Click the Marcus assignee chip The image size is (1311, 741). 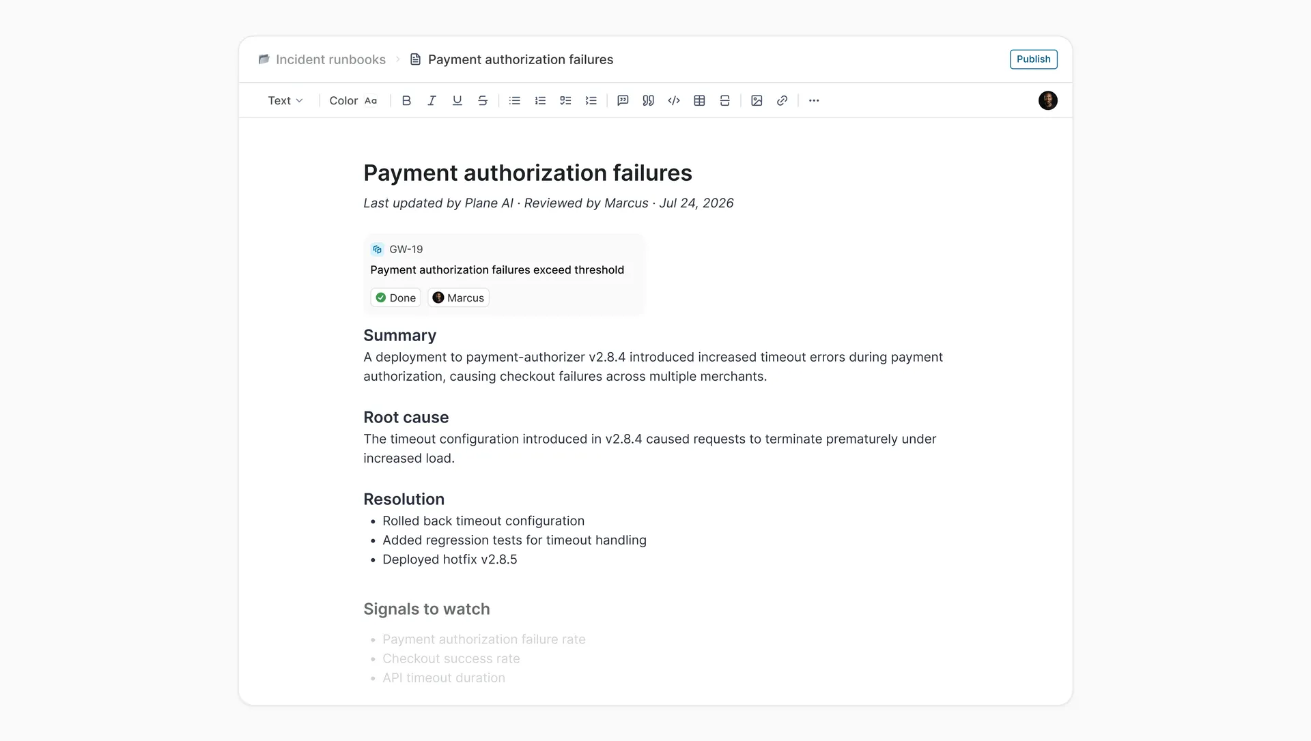pyautogui.click(x=458, y=297)
